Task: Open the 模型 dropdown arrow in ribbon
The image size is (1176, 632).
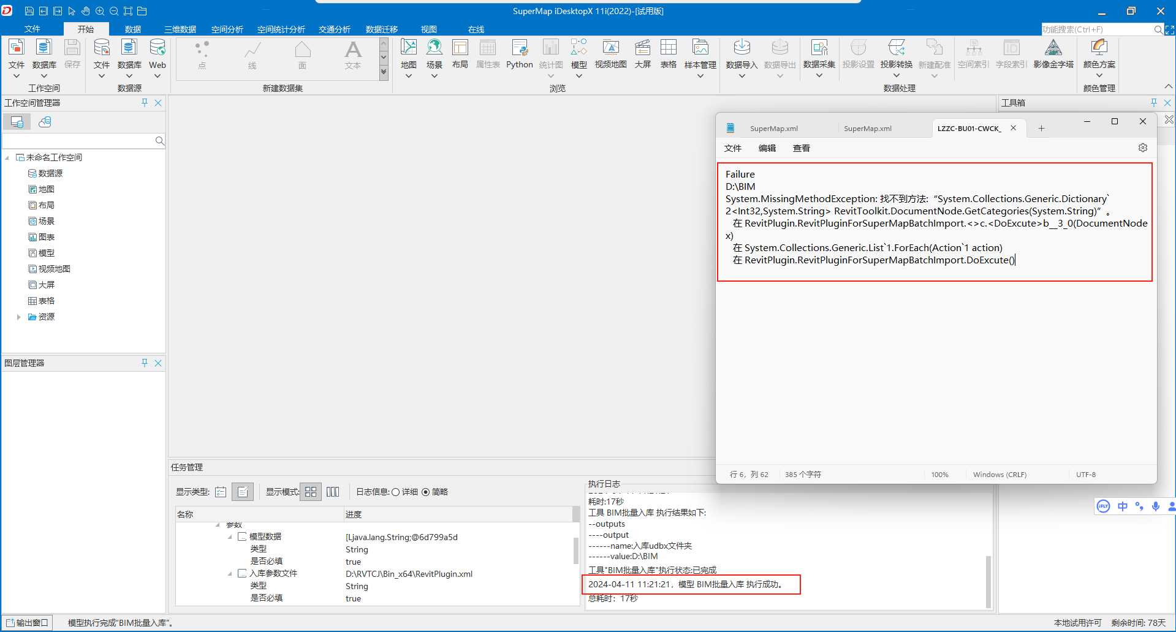Action: 579,76
